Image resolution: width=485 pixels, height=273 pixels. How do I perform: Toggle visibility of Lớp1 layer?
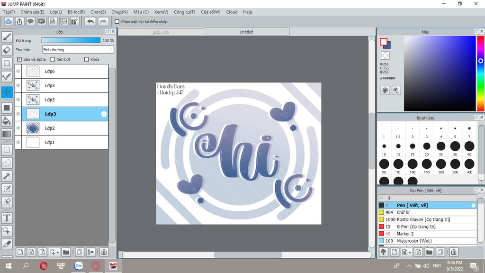pyautogui.click(x=18, y=142)
